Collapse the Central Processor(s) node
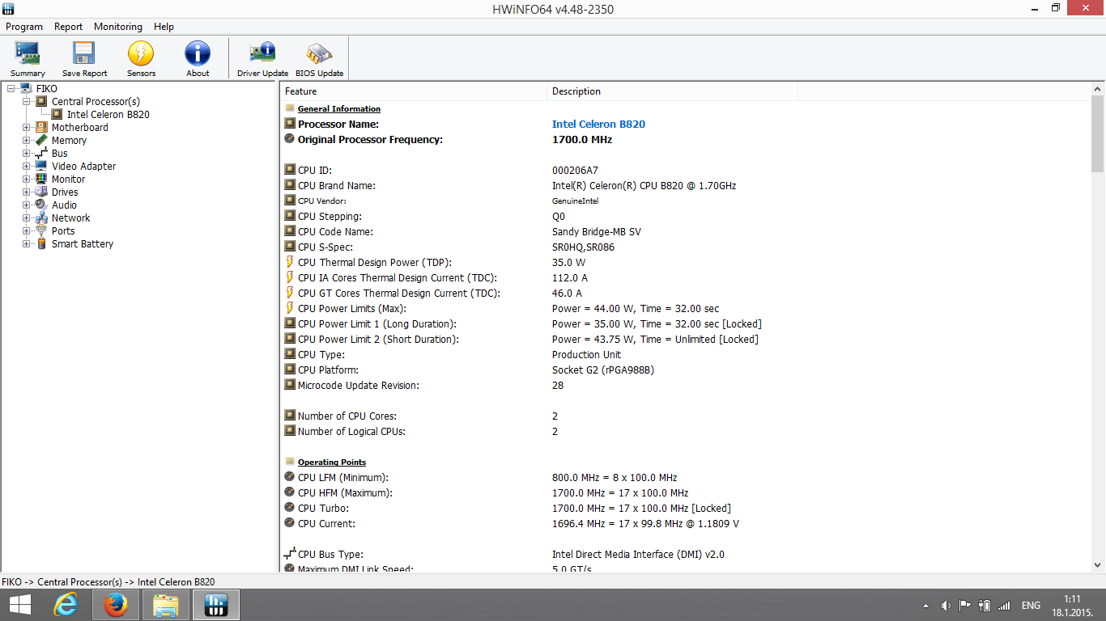The image size is (1106, 621). click(x=27, y=102)
